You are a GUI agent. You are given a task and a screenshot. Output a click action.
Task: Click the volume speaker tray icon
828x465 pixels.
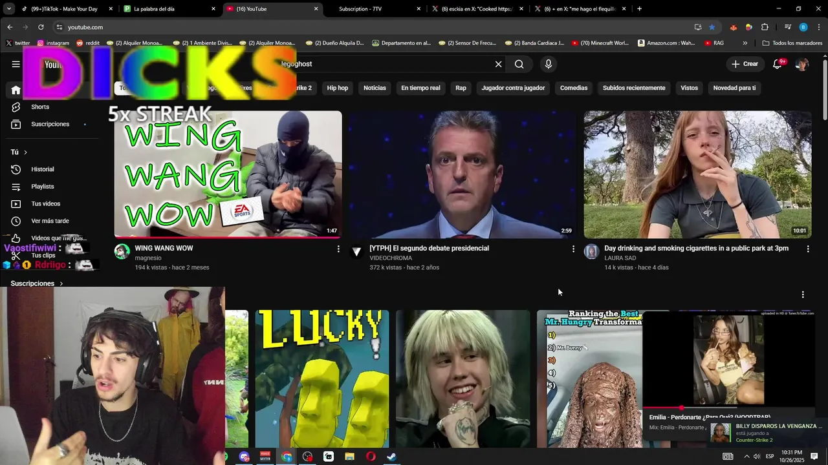(x=757, y=457)
